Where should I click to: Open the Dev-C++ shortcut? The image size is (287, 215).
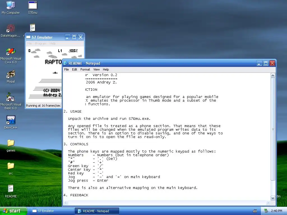point(11,122)
